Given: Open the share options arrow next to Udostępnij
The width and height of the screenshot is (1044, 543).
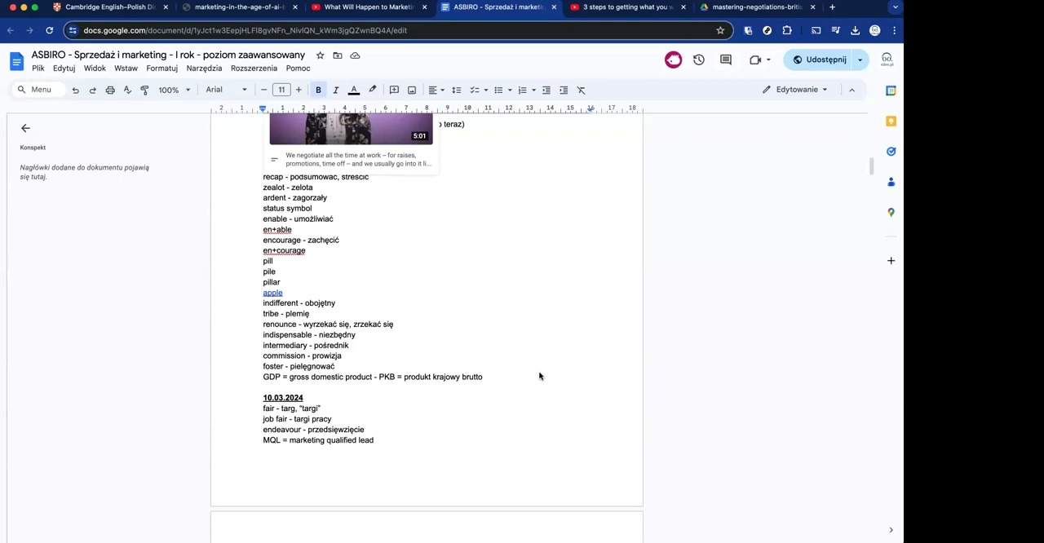Looking at the screenshot, I should [x=860, y=60].
